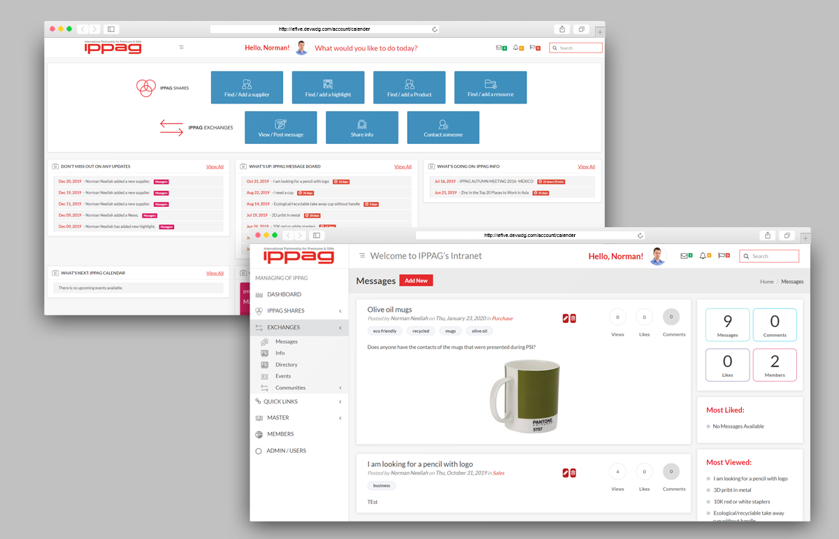Image resolution: width=839 pixels, height=539 pixels.
Task: Expand MASTER chevron in sidebar
Action: [340, 418]
